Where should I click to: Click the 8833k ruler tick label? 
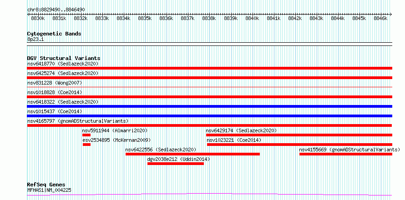[x=102, y=19]
